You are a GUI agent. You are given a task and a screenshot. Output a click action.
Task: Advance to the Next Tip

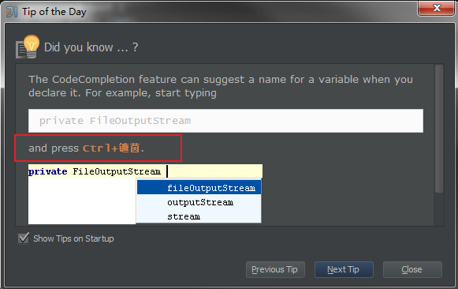(x=344, y=269)
